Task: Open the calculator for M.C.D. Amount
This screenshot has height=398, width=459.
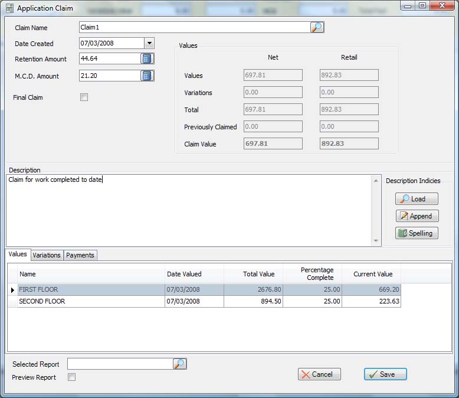Action: 147,76
